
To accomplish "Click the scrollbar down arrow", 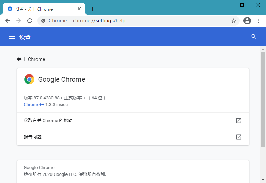I will tap(263, 180).
